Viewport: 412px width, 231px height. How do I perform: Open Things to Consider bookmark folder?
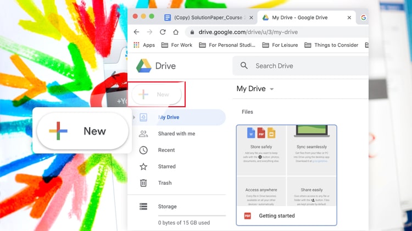pos(331,45)
